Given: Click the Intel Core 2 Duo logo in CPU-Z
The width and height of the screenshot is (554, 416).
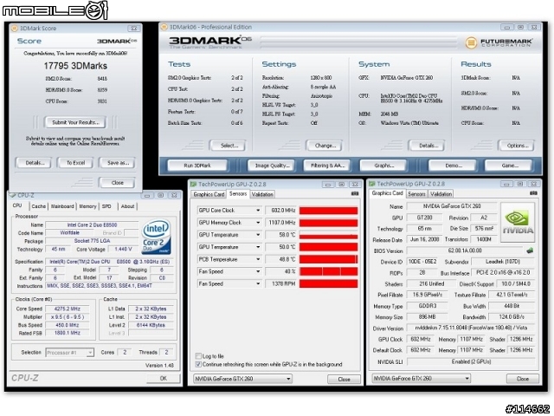Looking at the screenshot, I should point(156,237).
